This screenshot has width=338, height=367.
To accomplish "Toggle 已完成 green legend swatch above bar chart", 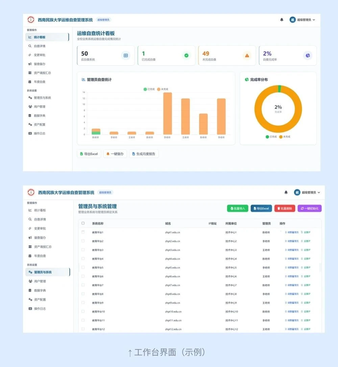I will [x=145, y=89].
